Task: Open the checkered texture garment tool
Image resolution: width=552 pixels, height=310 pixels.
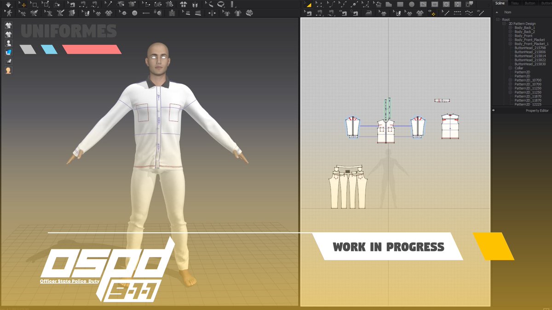Action: coord(108,13)
